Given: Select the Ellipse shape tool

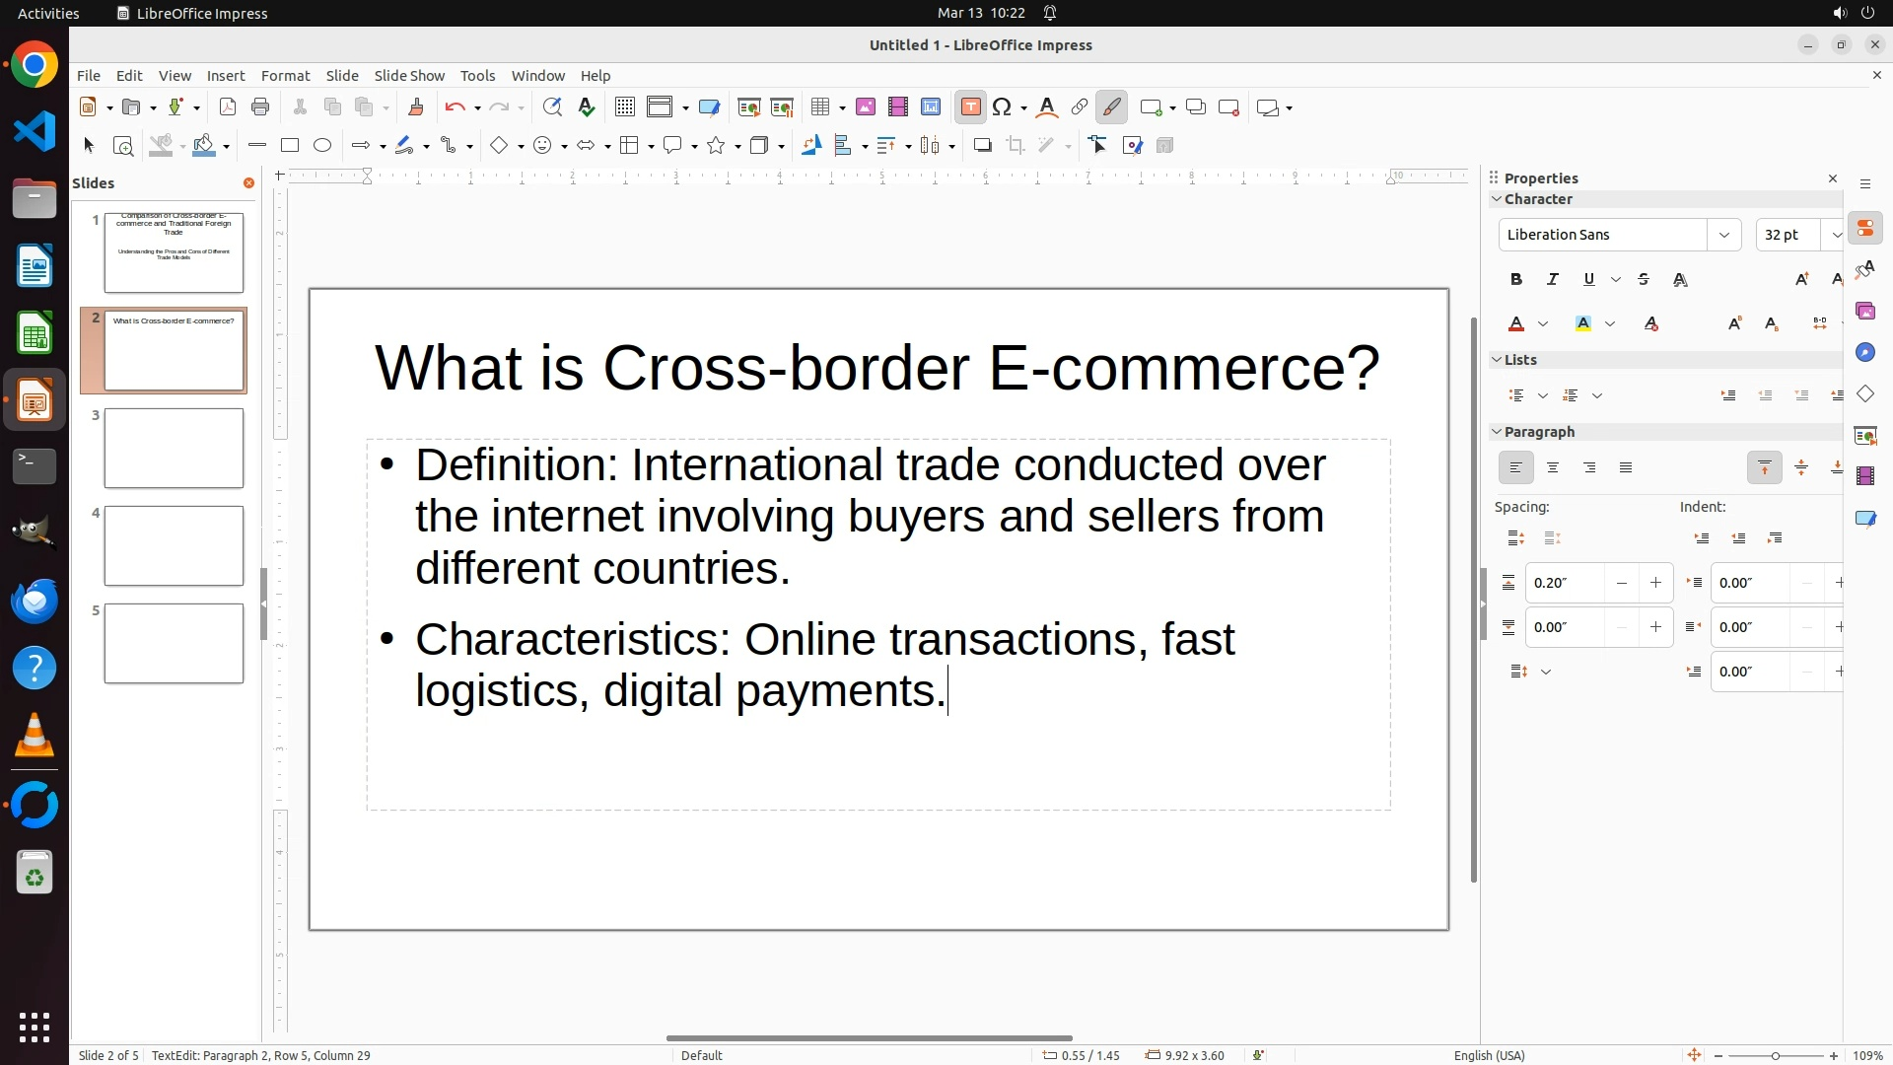Looking at the screenshot, I should (322, 146).
